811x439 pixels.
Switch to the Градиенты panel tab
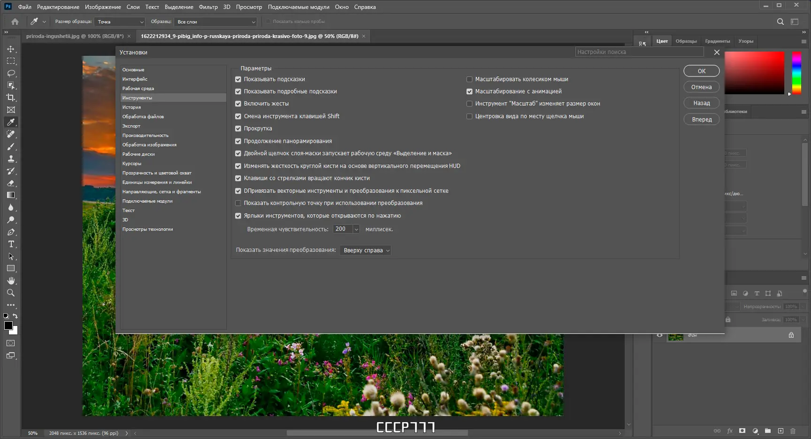pyautogui.click(x=717, y=41)
